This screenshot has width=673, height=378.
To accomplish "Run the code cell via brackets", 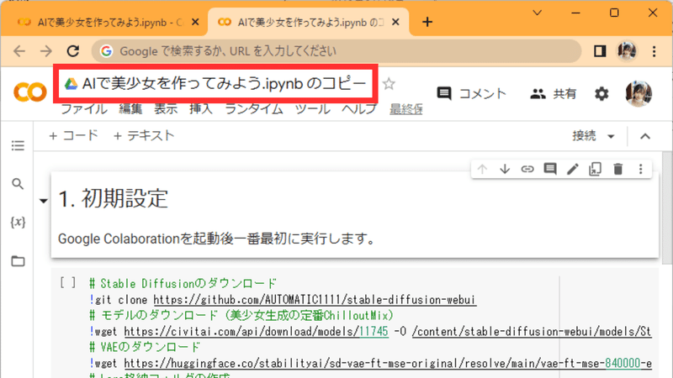I will point(68,282).
